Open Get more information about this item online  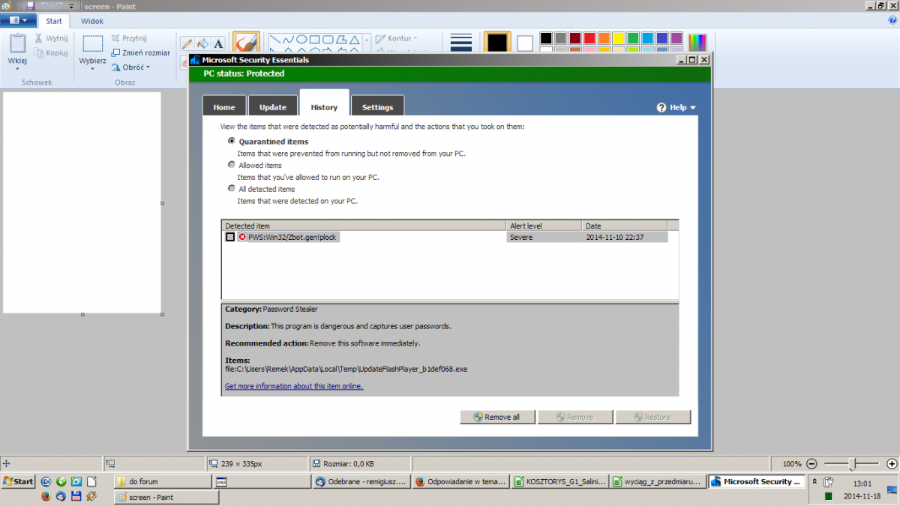click(294, 386)
